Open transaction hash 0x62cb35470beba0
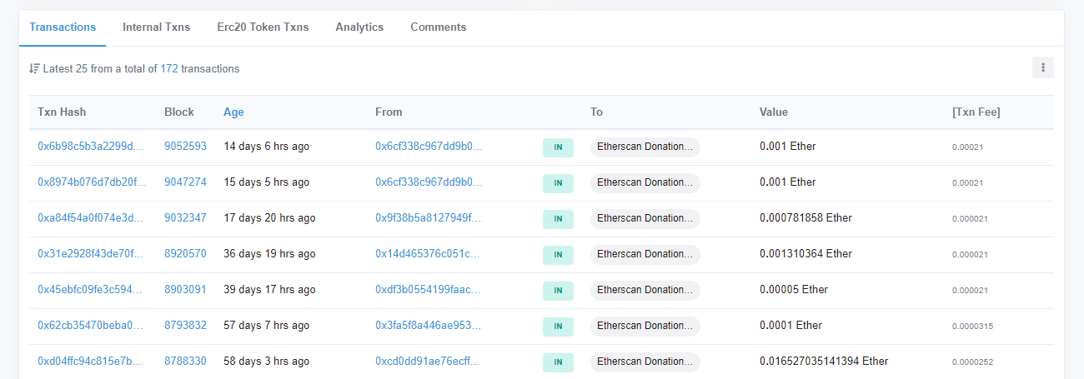Viewport: 1084px width, 379px height. (92, 326)
